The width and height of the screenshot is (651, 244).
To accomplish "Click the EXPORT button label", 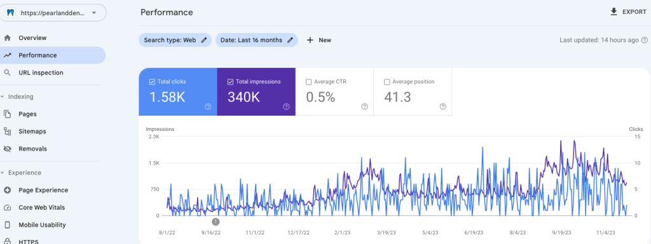I will (634, 12).
